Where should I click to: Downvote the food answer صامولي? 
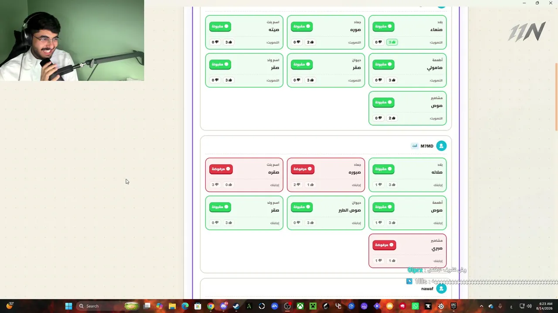[x=378, y=80]
